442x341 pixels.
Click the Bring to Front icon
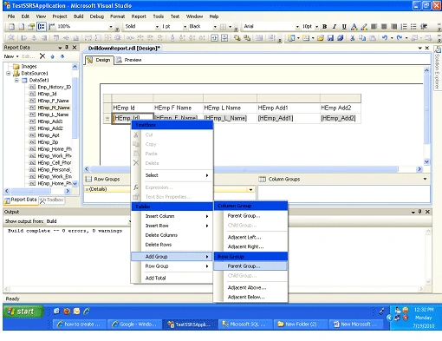pyautogui.click(x=237, y=37)
